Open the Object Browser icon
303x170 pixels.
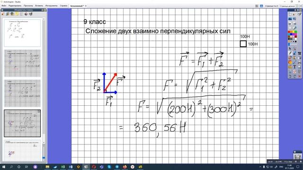tap(12, 14)
